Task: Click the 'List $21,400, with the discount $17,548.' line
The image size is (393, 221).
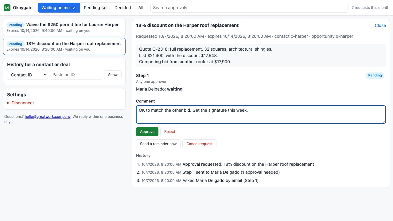Action: click(x=178, y=56)
